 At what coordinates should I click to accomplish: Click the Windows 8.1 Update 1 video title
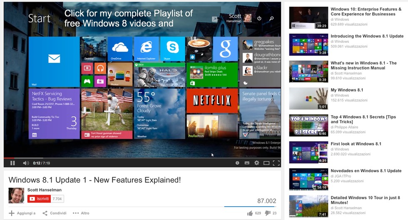coord(95,180)
